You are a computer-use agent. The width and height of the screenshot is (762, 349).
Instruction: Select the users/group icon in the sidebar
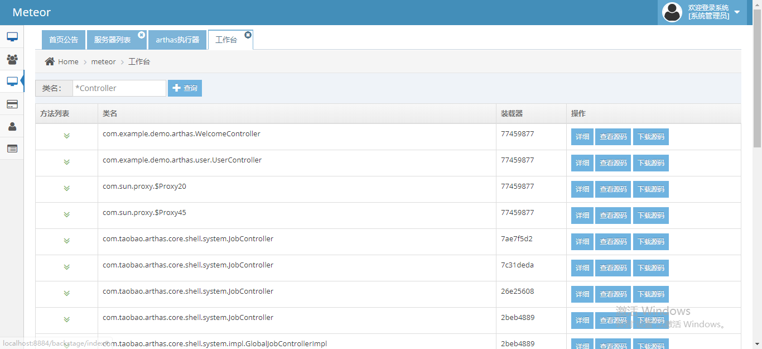point(12,59)
